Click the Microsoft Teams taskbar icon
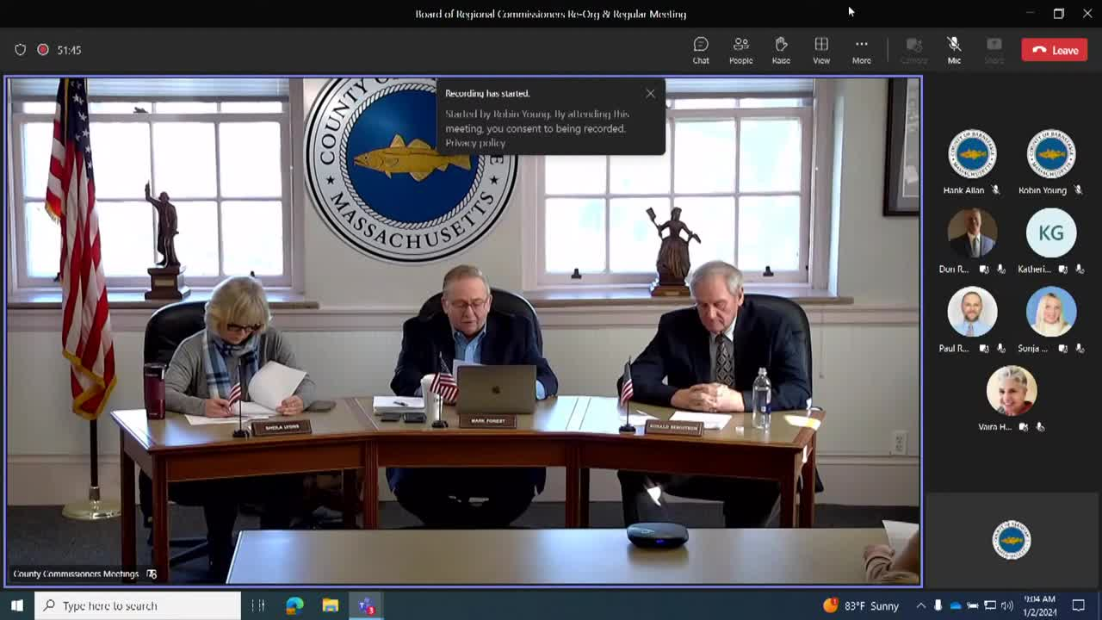The width and height of the screenshot is (1102, 620). coord(367,605)
